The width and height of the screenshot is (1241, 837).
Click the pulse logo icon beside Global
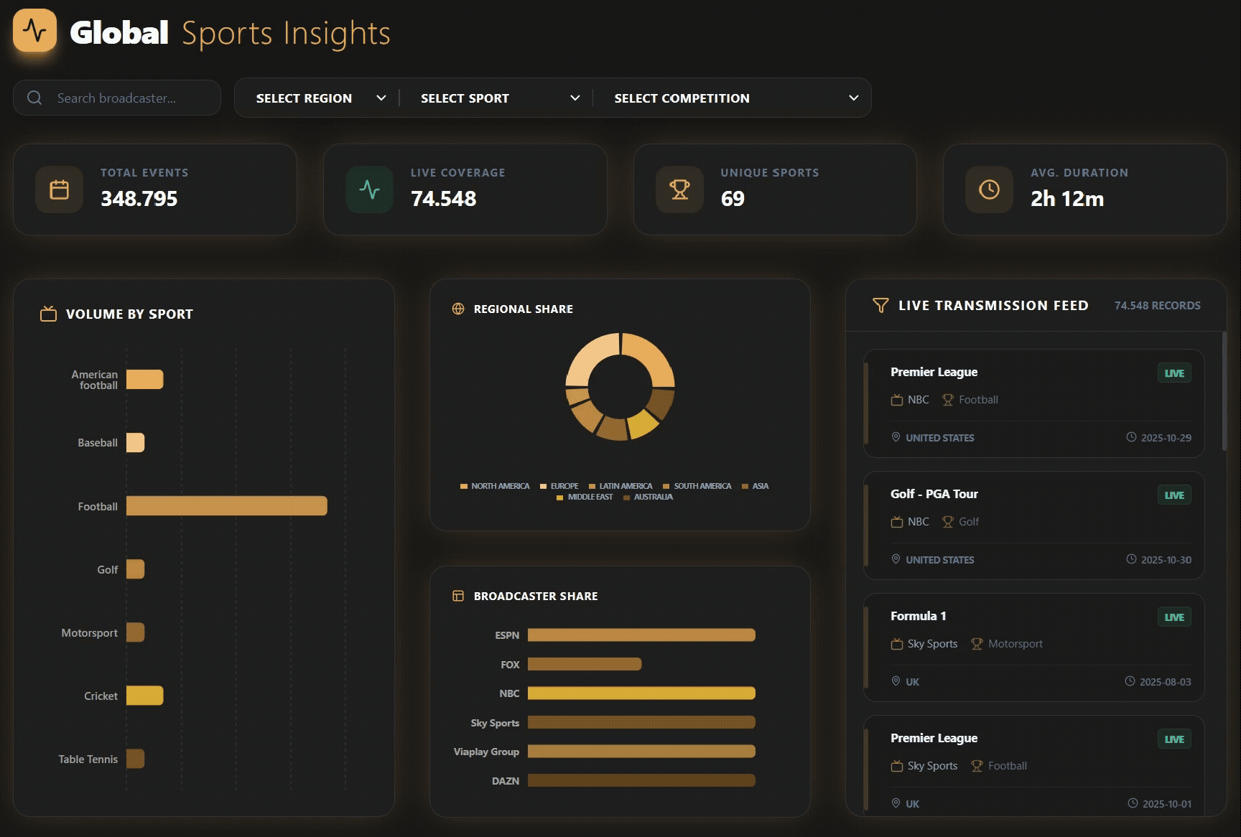point(34,31)
